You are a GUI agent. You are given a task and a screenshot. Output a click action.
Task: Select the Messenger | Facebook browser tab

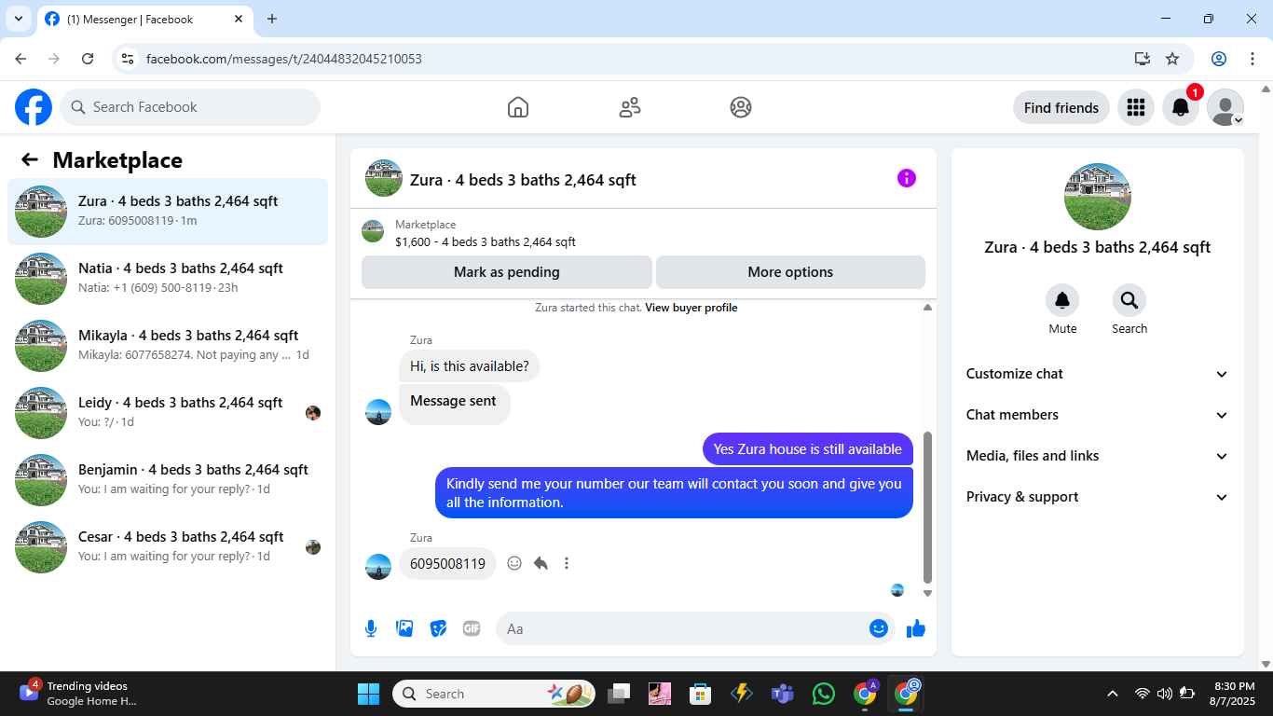point(144,20)
